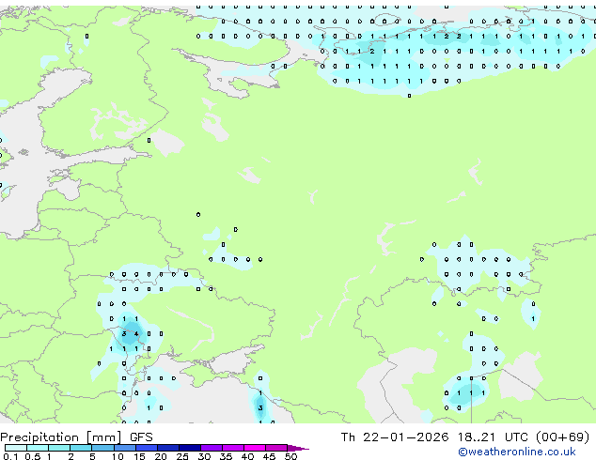
Task: Select the 5–10 mm legend color box
Action: 102,448
